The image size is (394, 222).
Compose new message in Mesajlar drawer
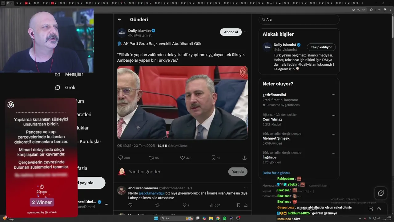coord(371,208)
